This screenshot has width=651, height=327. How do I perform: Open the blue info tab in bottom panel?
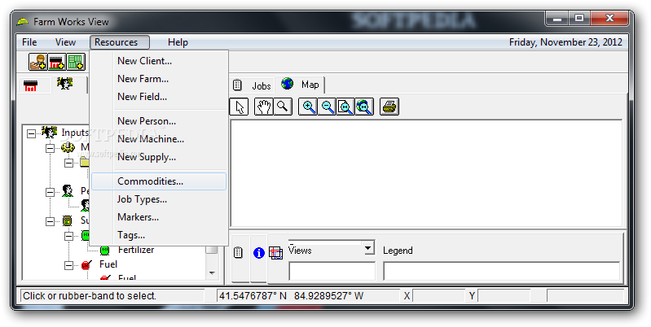258,253
